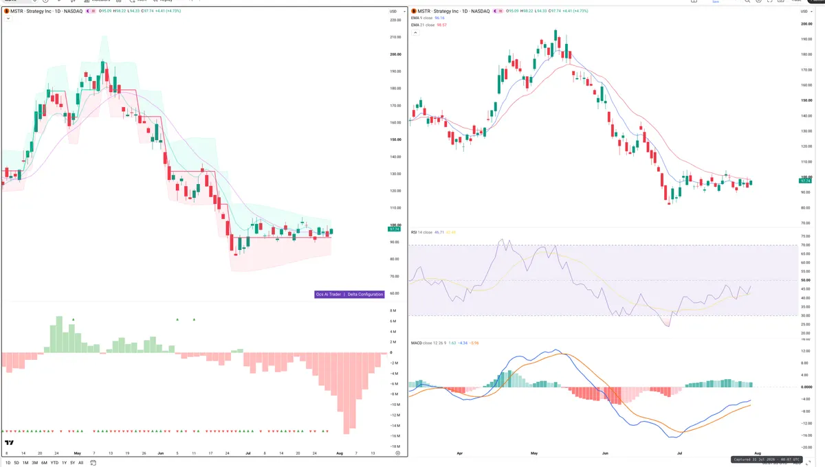Open the right chart USD currency dropdown
The height and width of the screenshot is (467, 825).
pyautogui.click(x=806, y=12)
